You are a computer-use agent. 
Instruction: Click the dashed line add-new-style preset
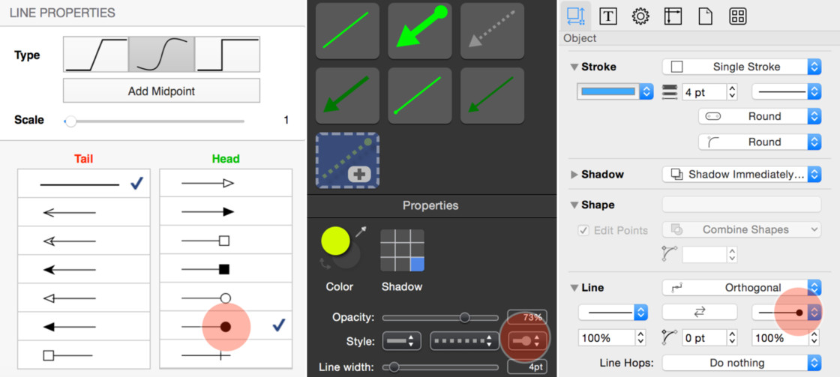point(347,160)
